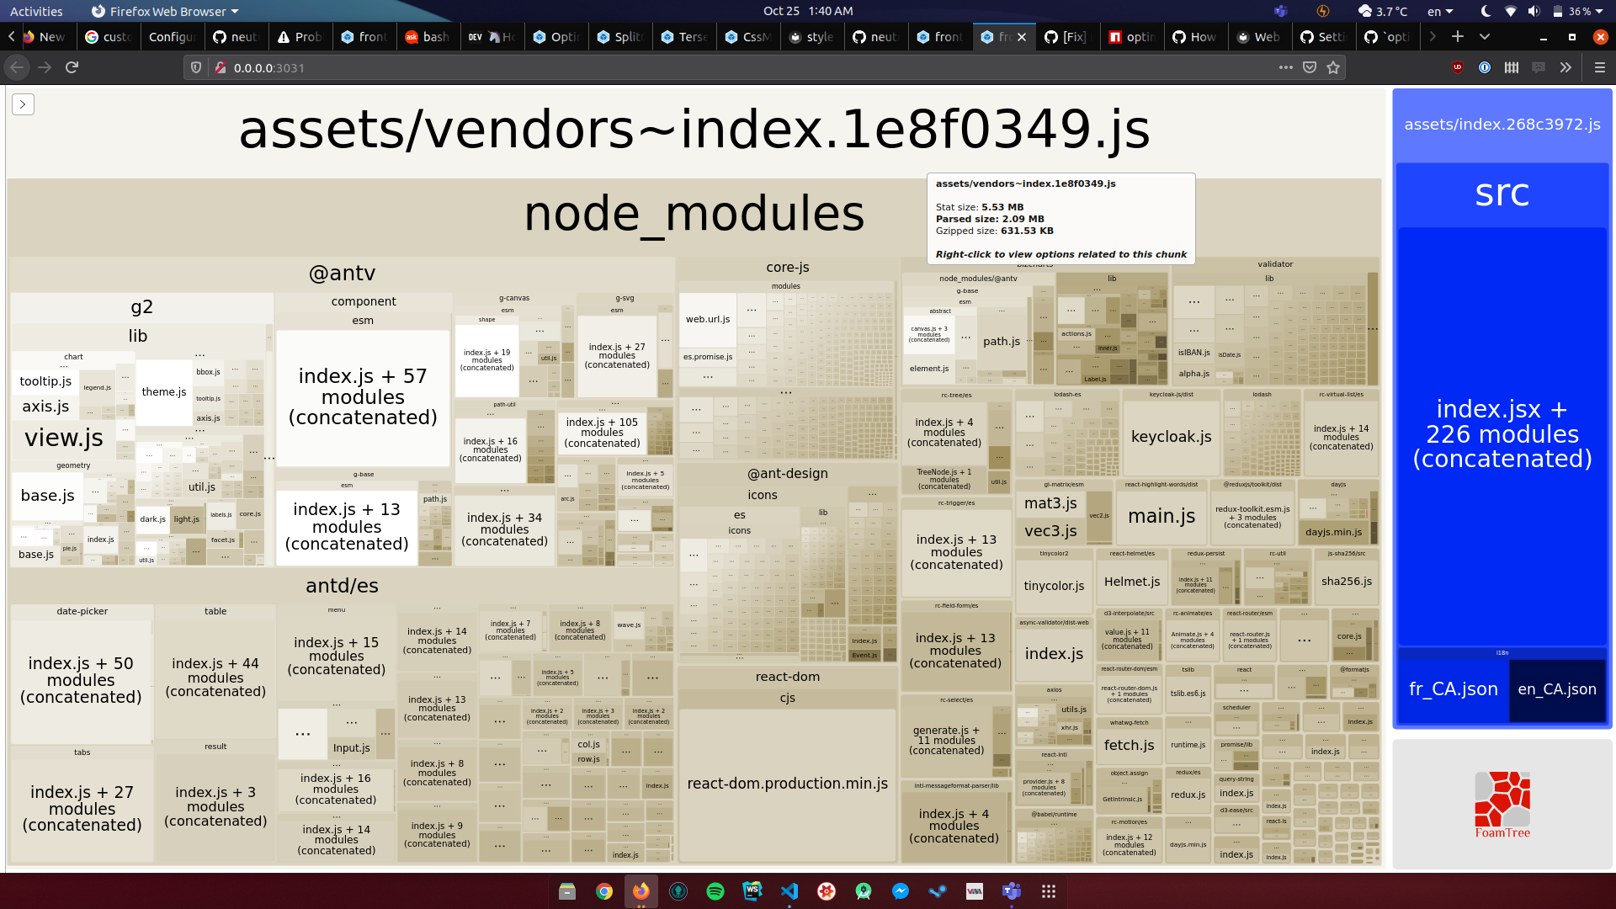Launch GitKraken from dock
Viewport: 1616px width, 909px height.
coord(678,890)
